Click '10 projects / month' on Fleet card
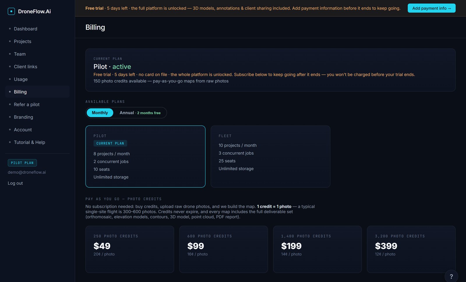Screen dimensions: 466x282 coord(238,146)
